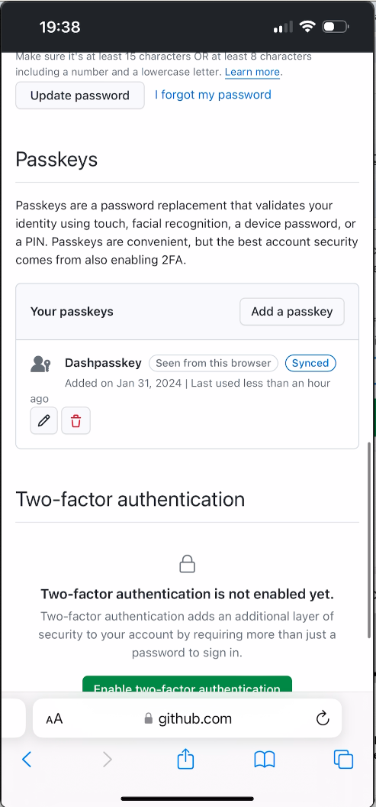The image size is (376, 807).
Task: Click the Update password button
Action: click(79, 96)
